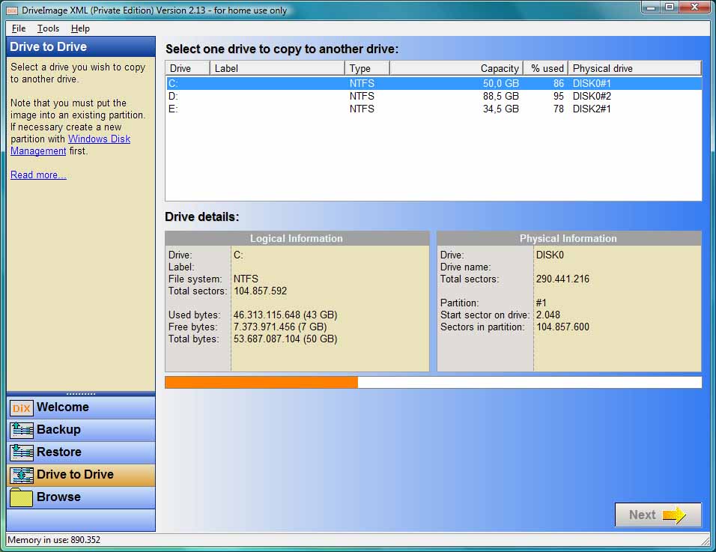The height and width of the screenshot is (552, 716).
Task: Click the Total bytes value 53.687.087.104
Action: point(285,339)
